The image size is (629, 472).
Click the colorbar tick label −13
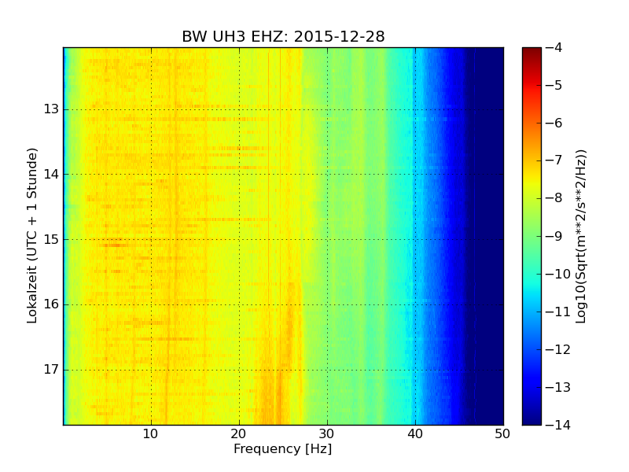click(558, 387)
